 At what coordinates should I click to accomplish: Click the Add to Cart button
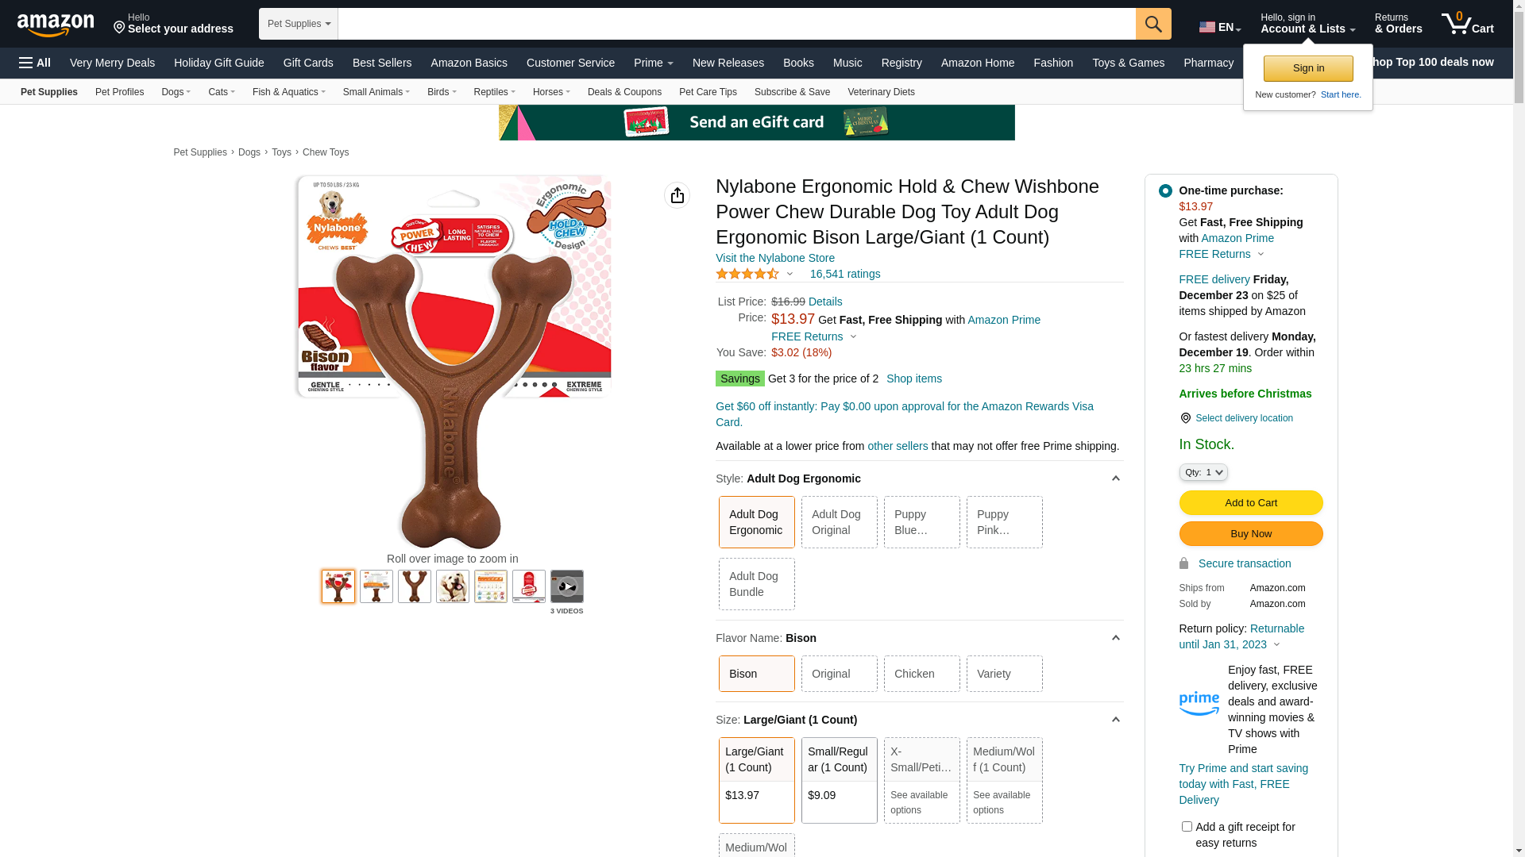(1251, 502)
